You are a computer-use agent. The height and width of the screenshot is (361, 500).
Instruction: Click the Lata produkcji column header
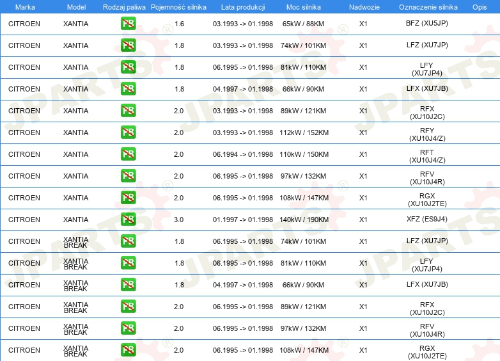(243, 7)
